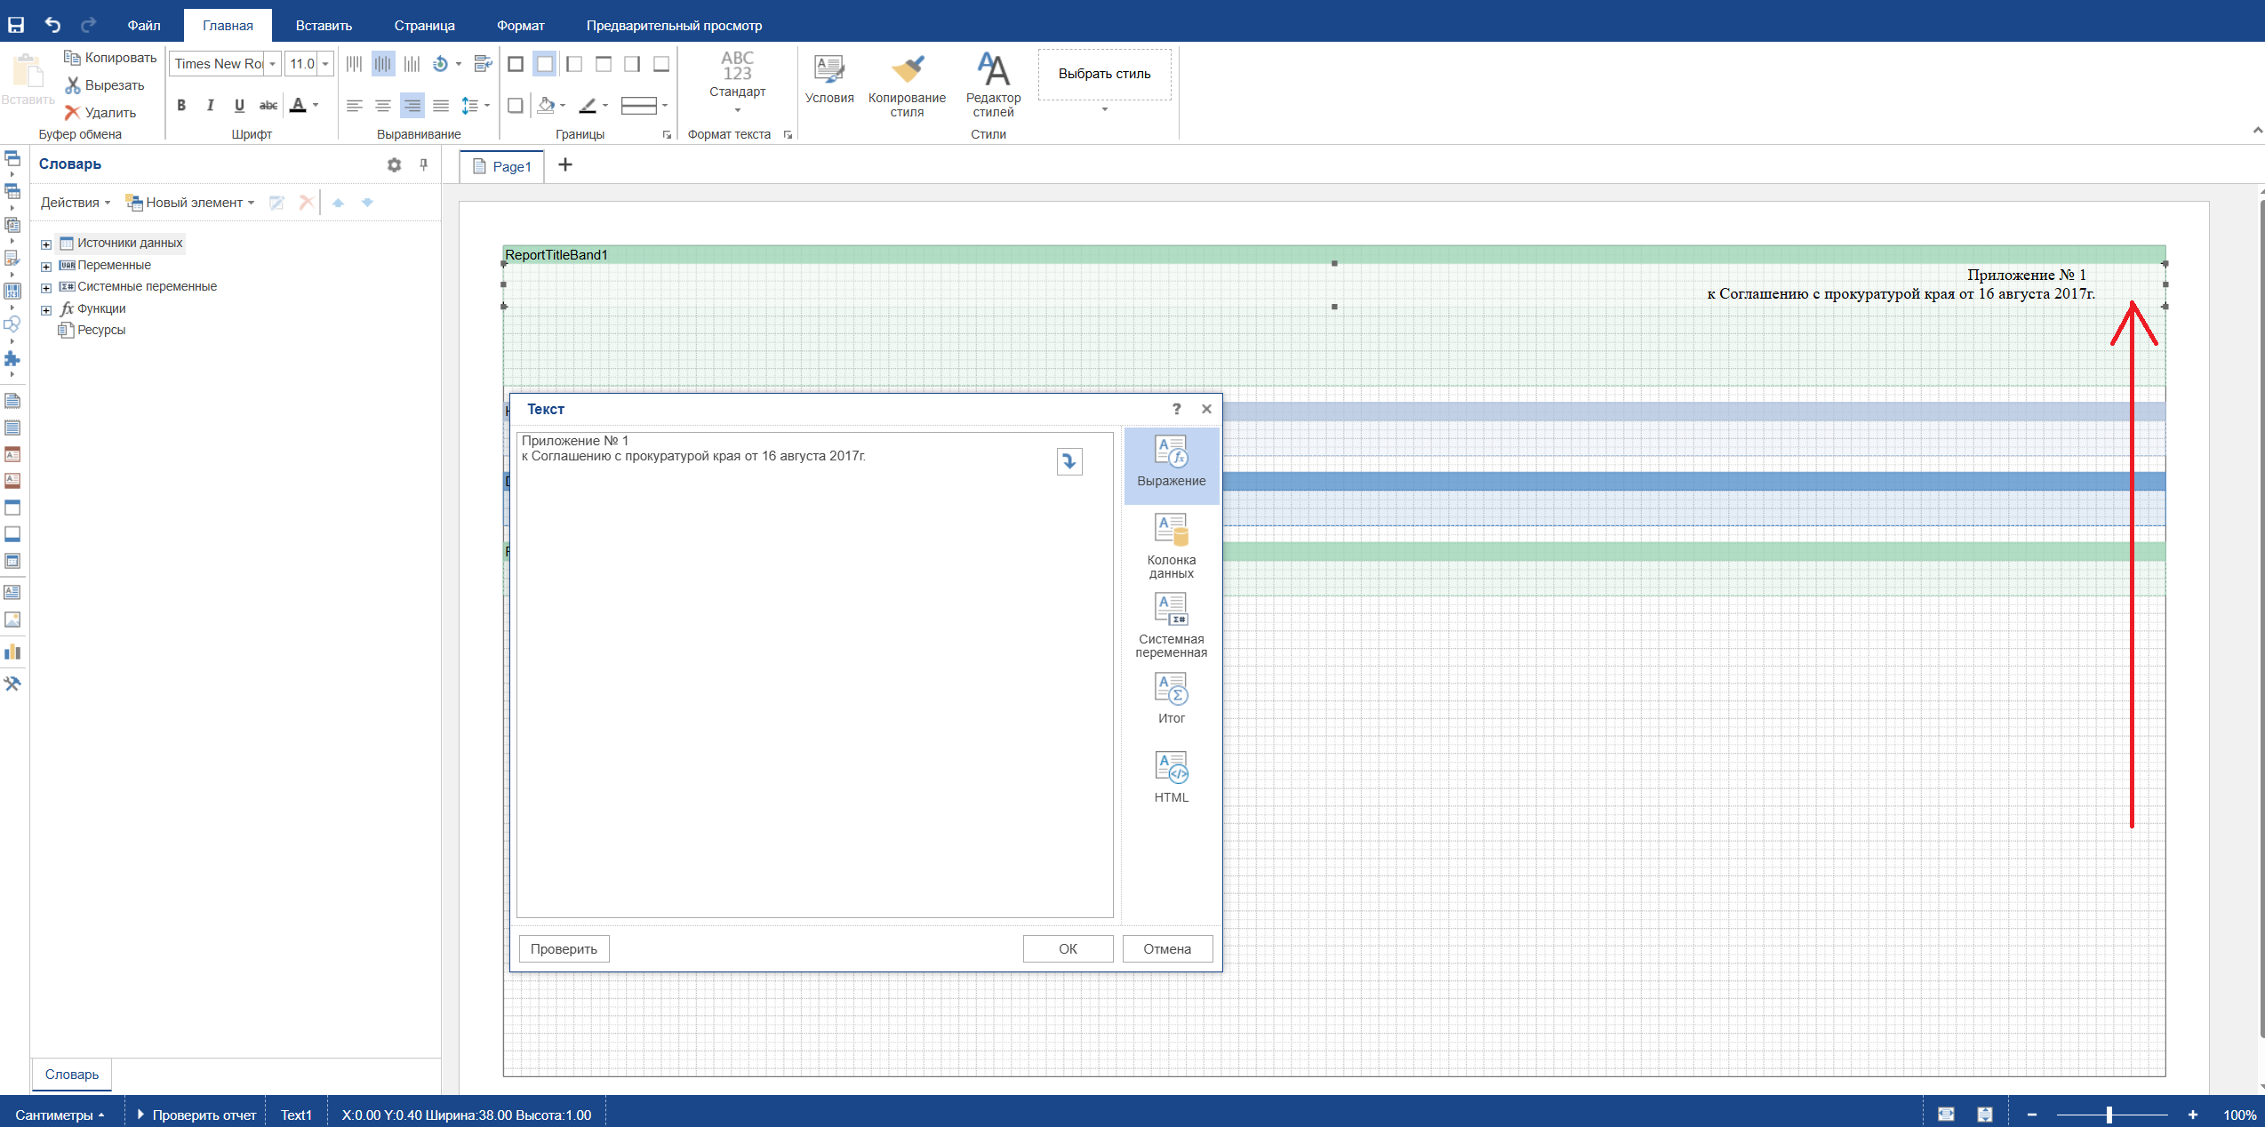Select the barcode component in the toolbox
Image resolution: width=2265 pixels, height=1127 pixels.
(x=12, y=291)
